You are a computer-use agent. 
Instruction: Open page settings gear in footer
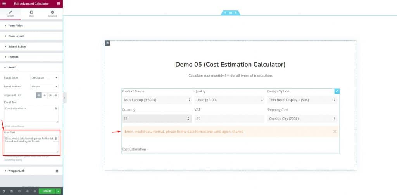3,191
